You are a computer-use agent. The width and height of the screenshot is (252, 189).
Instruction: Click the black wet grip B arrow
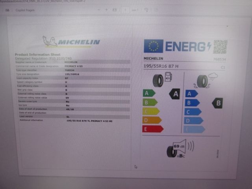coord(217,103)
